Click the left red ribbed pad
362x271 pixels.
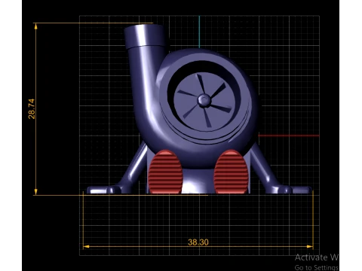[x=165, y=172]
